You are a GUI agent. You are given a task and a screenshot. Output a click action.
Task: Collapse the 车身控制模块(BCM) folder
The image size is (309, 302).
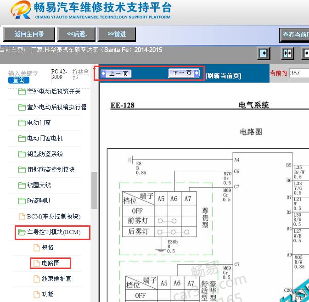click(x=54, y=232)
